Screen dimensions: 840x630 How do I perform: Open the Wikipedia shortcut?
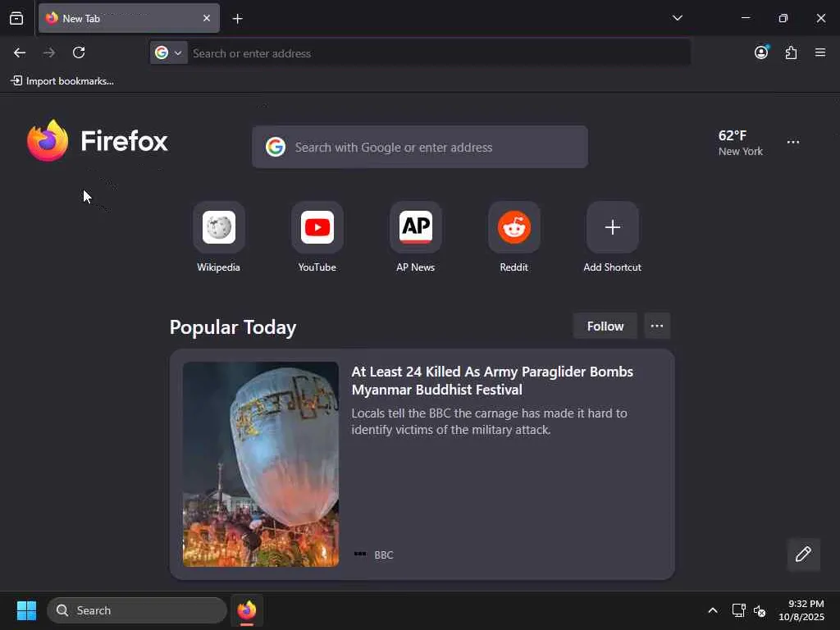[x=219, y=227]
